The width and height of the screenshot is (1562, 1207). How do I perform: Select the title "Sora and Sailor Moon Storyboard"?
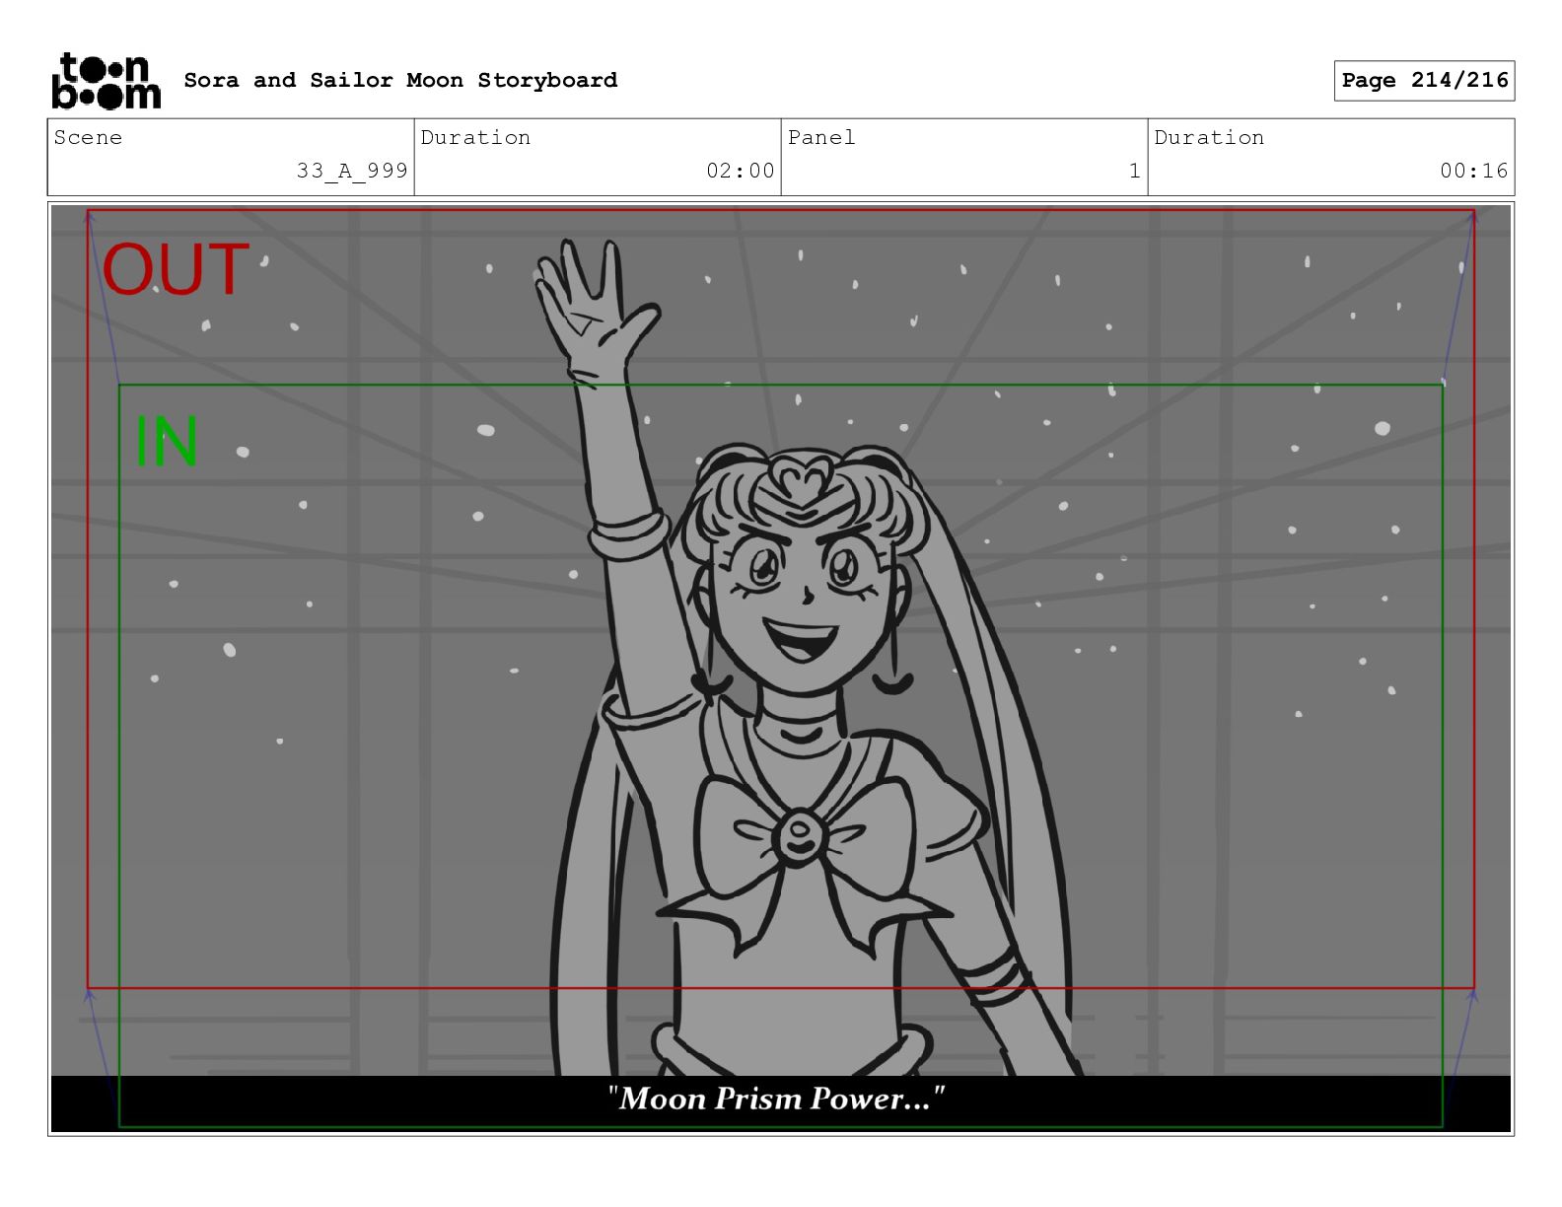point(400,80)
